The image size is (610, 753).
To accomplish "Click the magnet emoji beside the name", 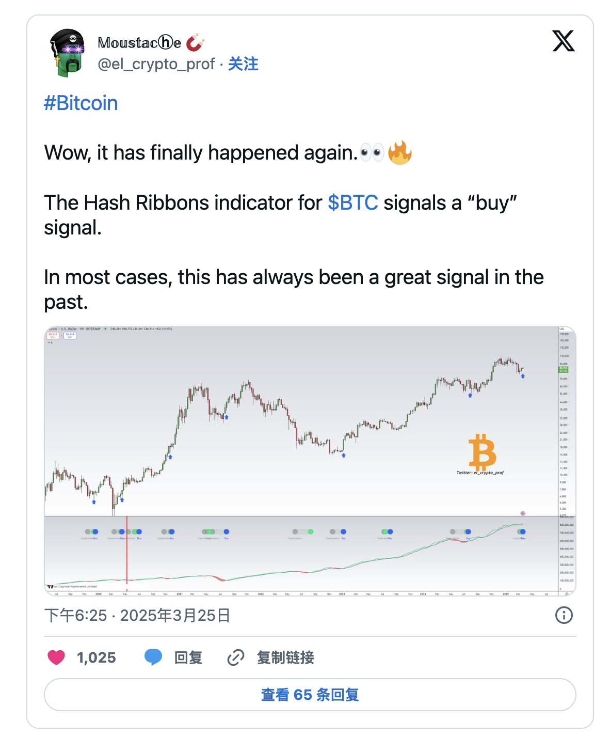I will click(195, 42).
